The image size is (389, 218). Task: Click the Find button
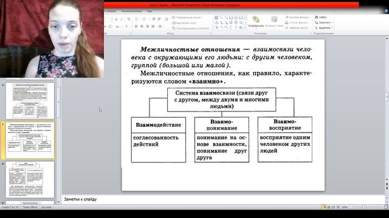pyautogui.click(x=321, y=18)
